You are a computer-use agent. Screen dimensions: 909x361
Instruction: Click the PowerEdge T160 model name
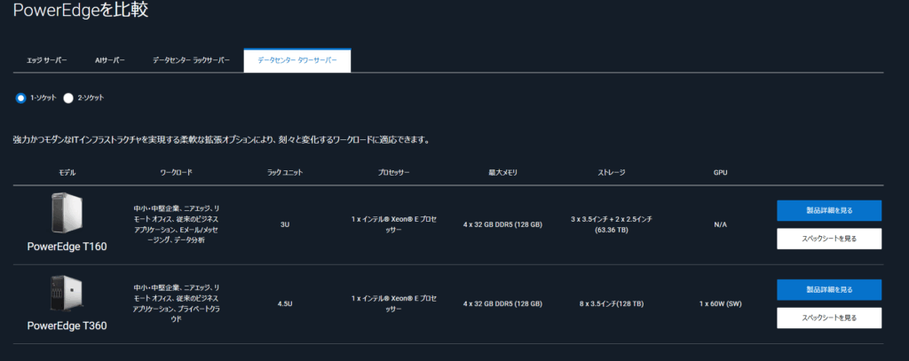click(67, 247)
